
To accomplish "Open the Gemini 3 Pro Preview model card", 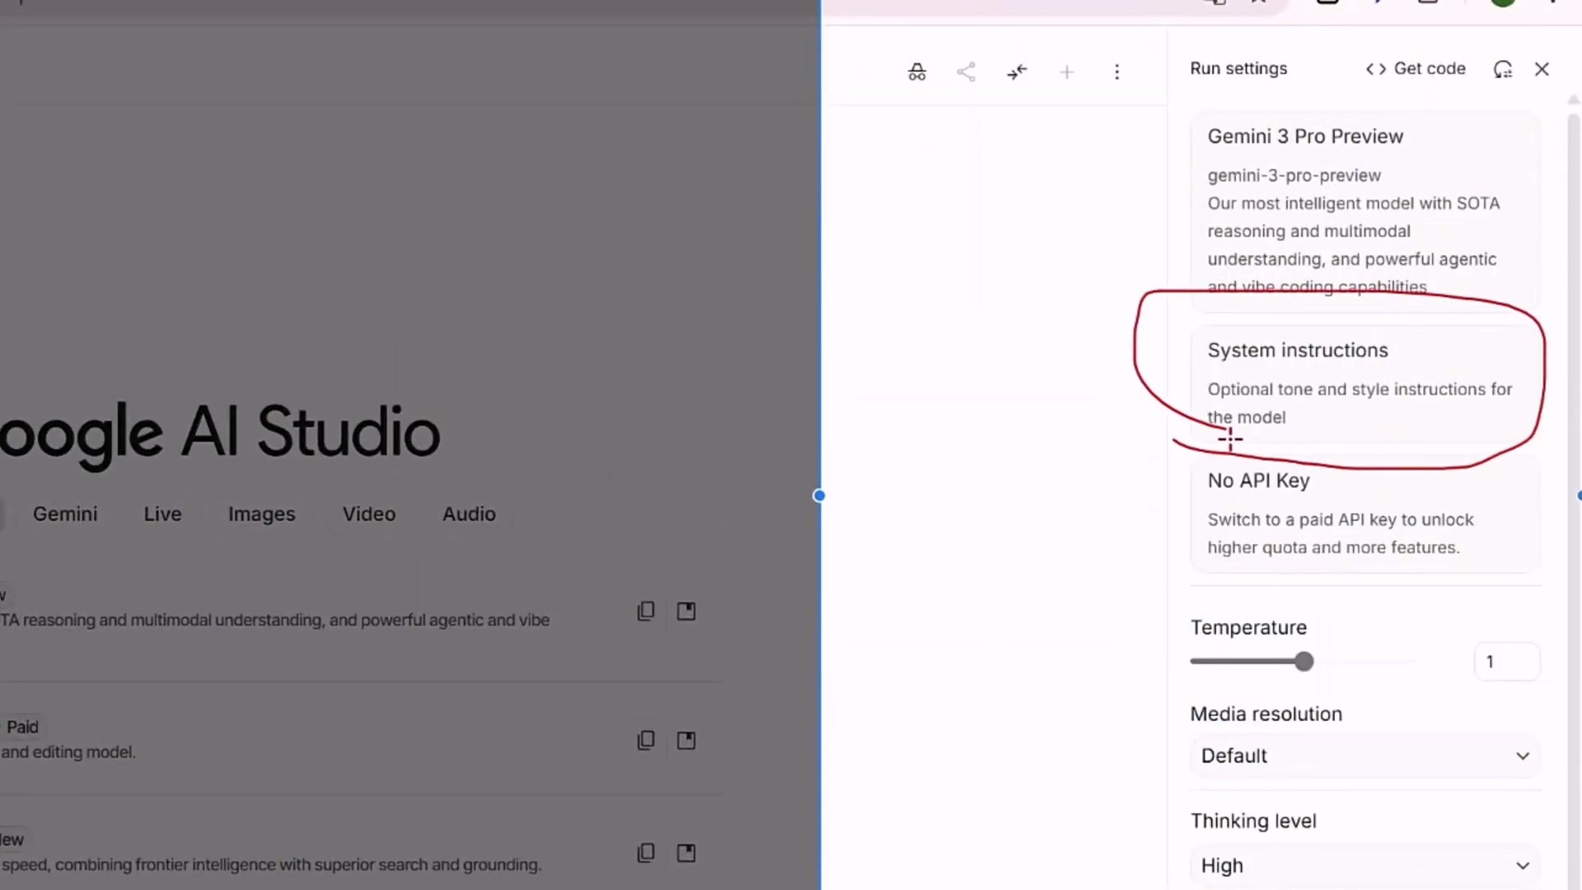I will [x=1365, y=212].
